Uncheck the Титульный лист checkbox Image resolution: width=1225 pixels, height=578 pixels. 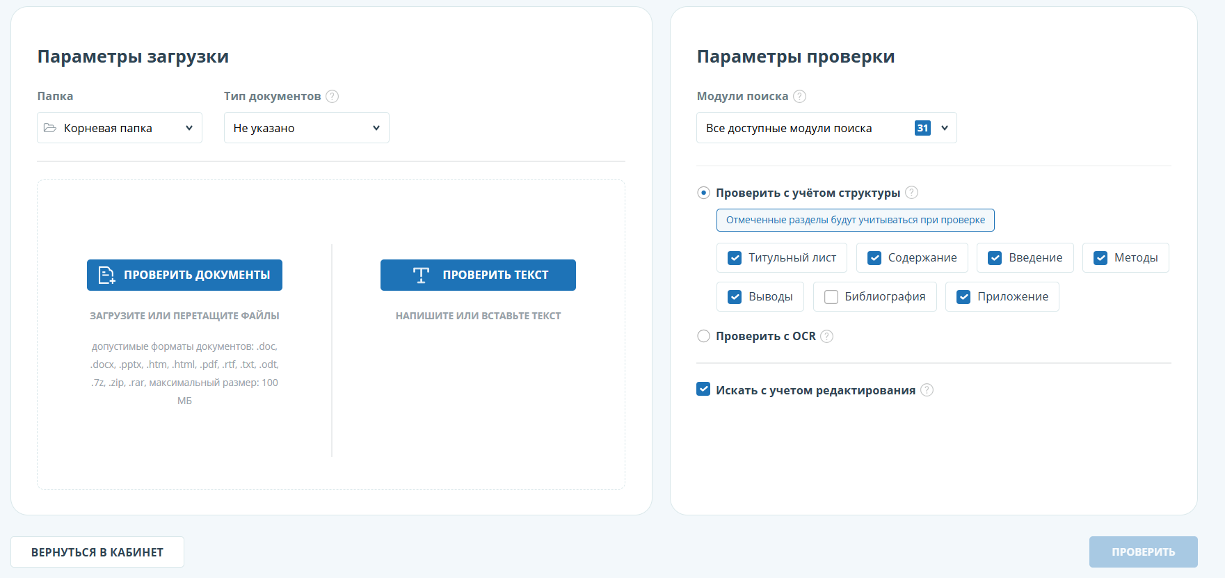(735, 258)
